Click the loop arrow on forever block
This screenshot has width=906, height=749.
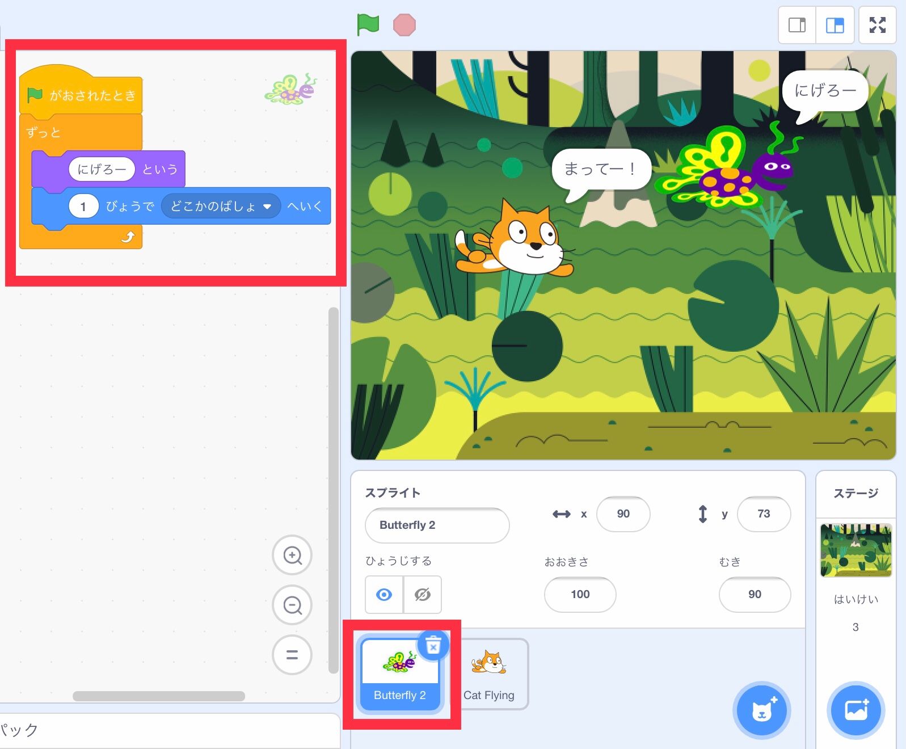(x=128, y=237)
